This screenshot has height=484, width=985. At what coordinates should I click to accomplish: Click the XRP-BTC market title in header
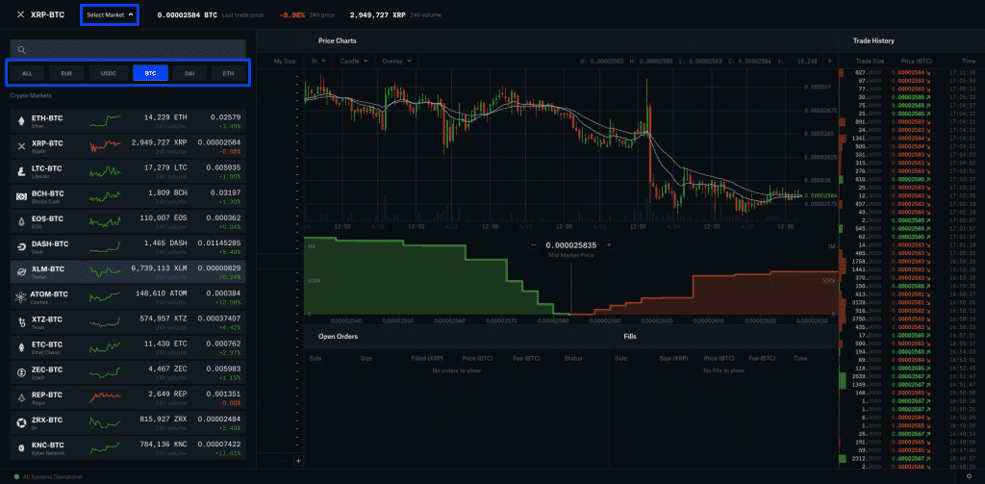48,14
